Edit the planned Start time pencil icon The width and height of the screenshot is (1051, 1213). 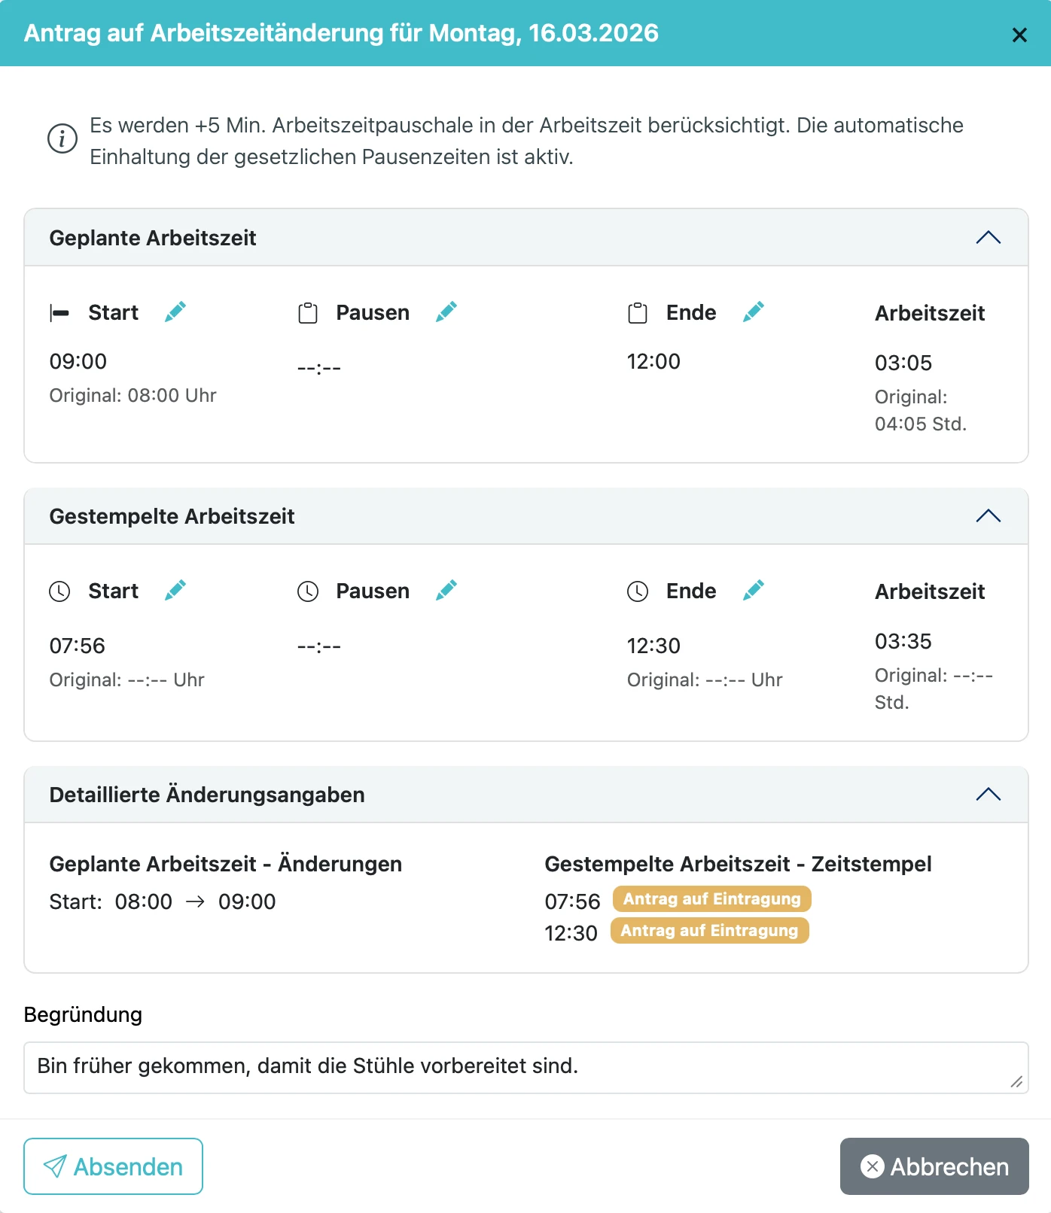175,312
